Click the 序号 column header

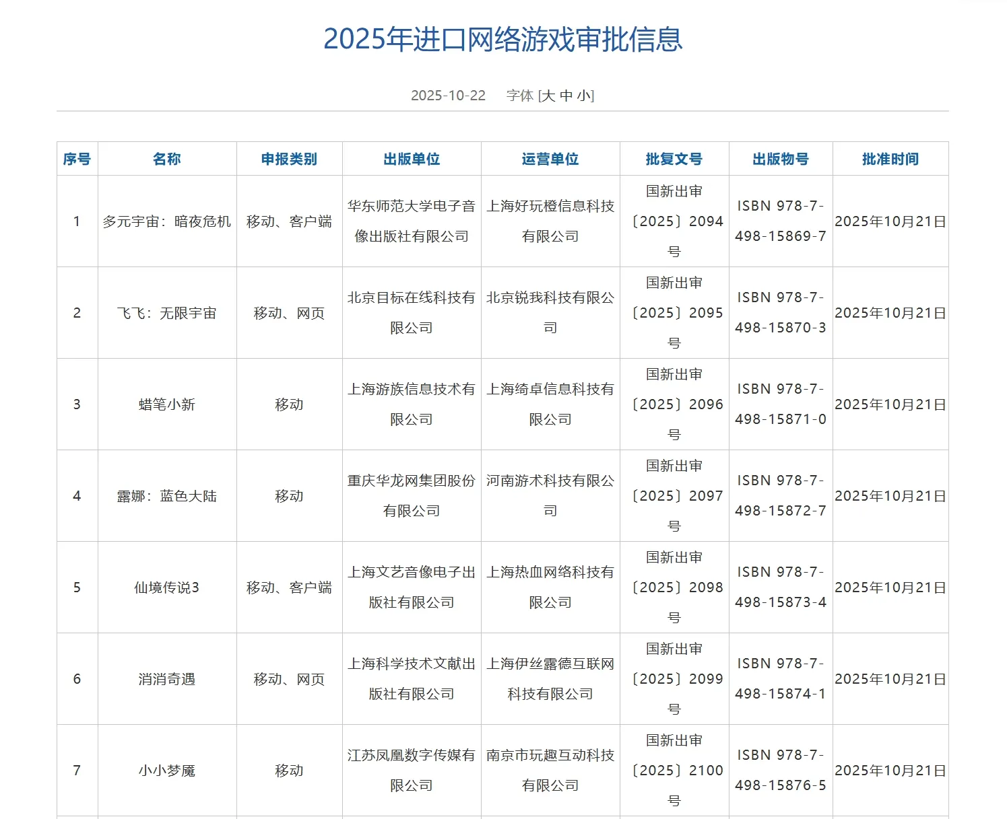point(77,159)
